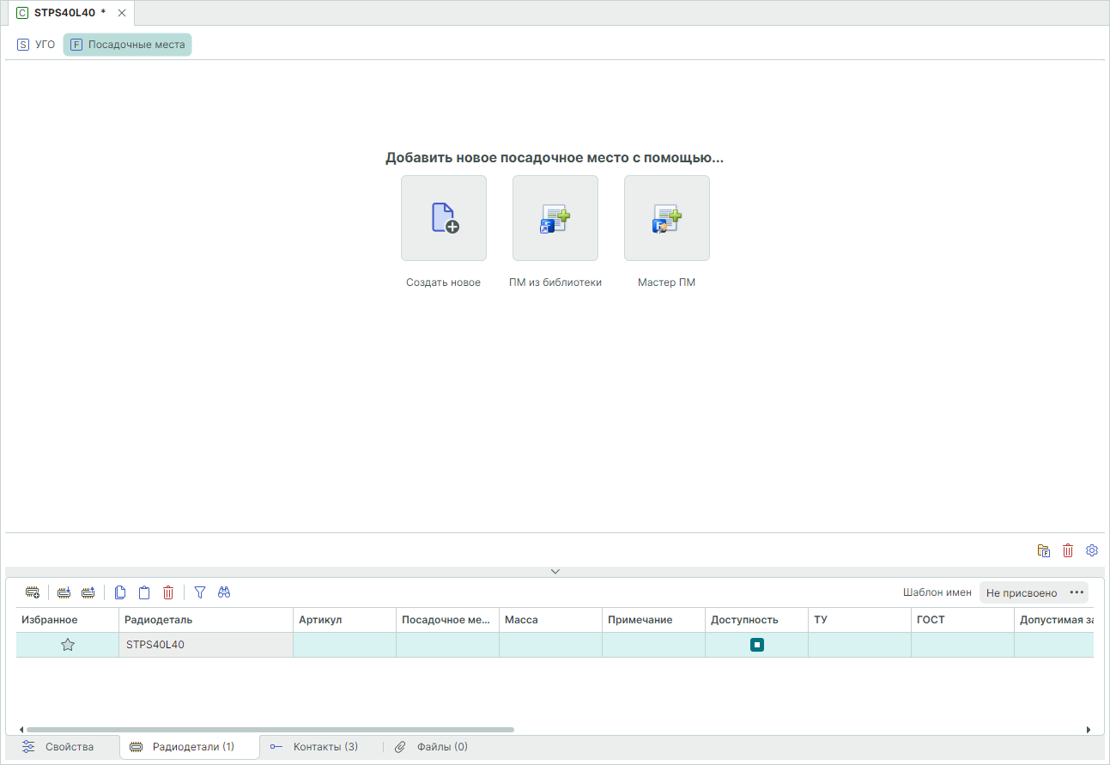Paste from clipboard into components table
The width and height of the screenshot is (1110, 765).
point(144,592)
